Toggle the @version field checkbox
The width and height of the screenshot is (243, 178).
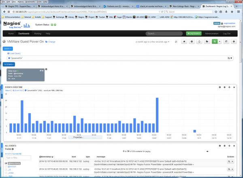pyautogui.click(x=6, y=166)
